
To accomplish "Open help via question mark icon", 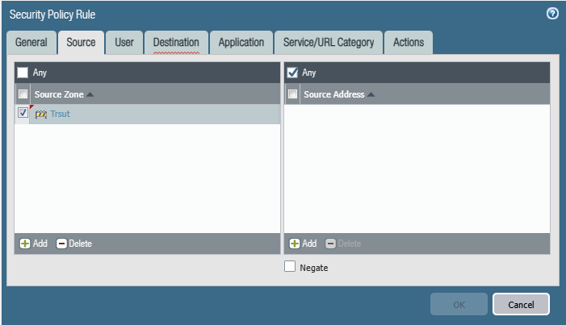I will point(552,14).
